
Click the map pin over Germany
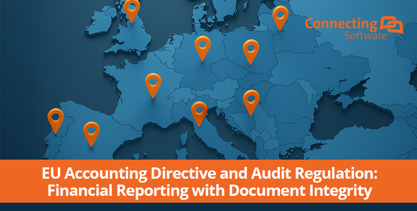tap(203, 48)
